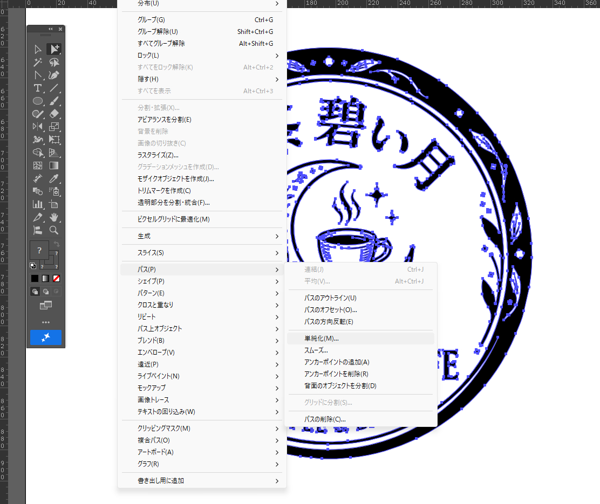Select the Scale tool
The width and height of the screenshot is (600, 504).
54,127
